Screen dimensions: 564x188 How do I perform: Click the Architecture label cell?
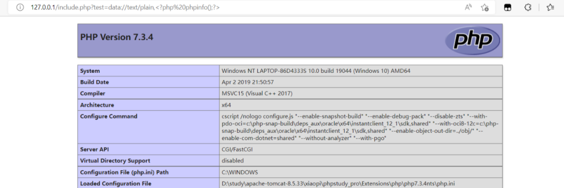point(148,105)
